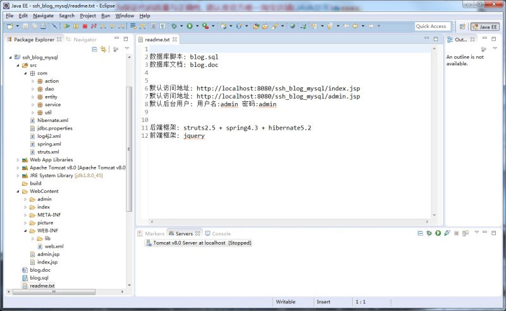Viewport: 506px width, 311px height.
Task: Switch to the Markers tab
Action: (x=151, y=234)
